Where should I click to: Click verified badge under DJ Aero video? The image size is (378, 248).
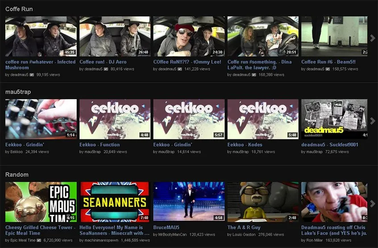pos(106,69)
